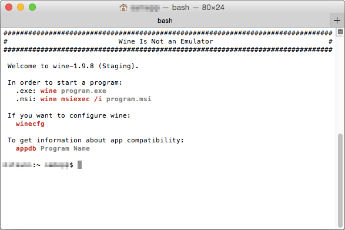This screenshot has height=230, width=345.
Task: Click the 'Wine Is Not an Emulator' heading
Action: 166,41
